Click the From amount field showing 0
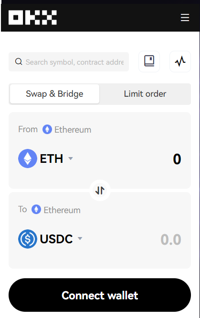This screenshot has height=318, width=200. (177, 159)
